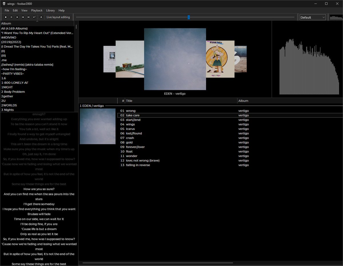The image size is (343, 266).
Task: Open the File menu
Action: click(x=7, y=10)
